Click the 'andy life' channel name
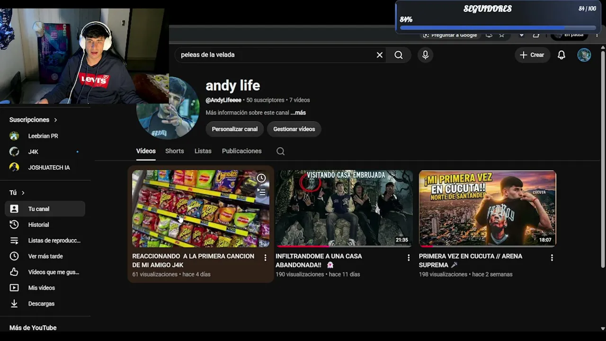 pyautogui.click(x=232, y=86)
